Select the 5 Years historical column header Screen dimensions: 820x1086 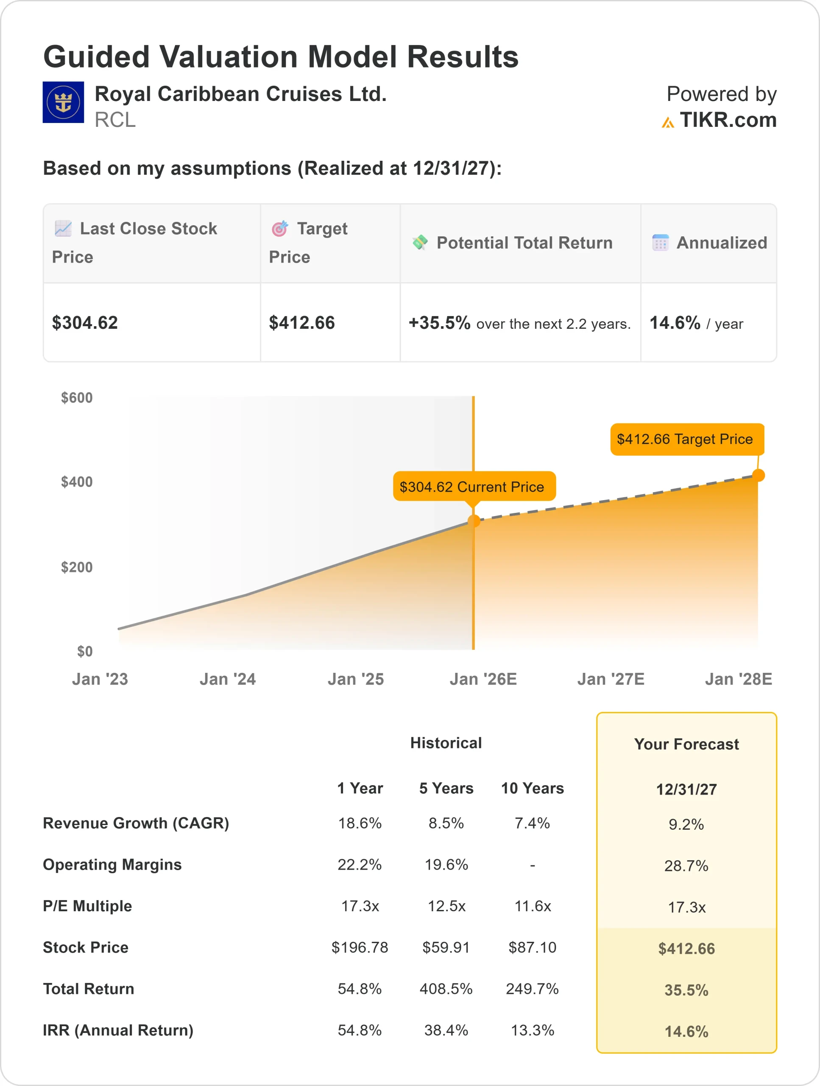point(446,788)
